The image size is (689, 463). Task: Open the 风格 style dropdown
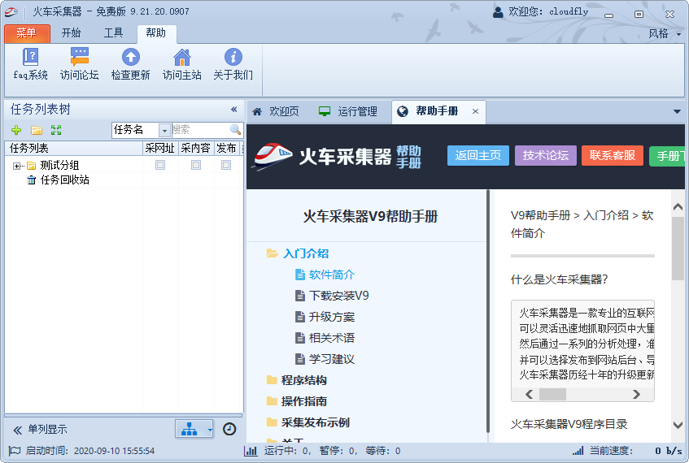click(x=665, y=34)
